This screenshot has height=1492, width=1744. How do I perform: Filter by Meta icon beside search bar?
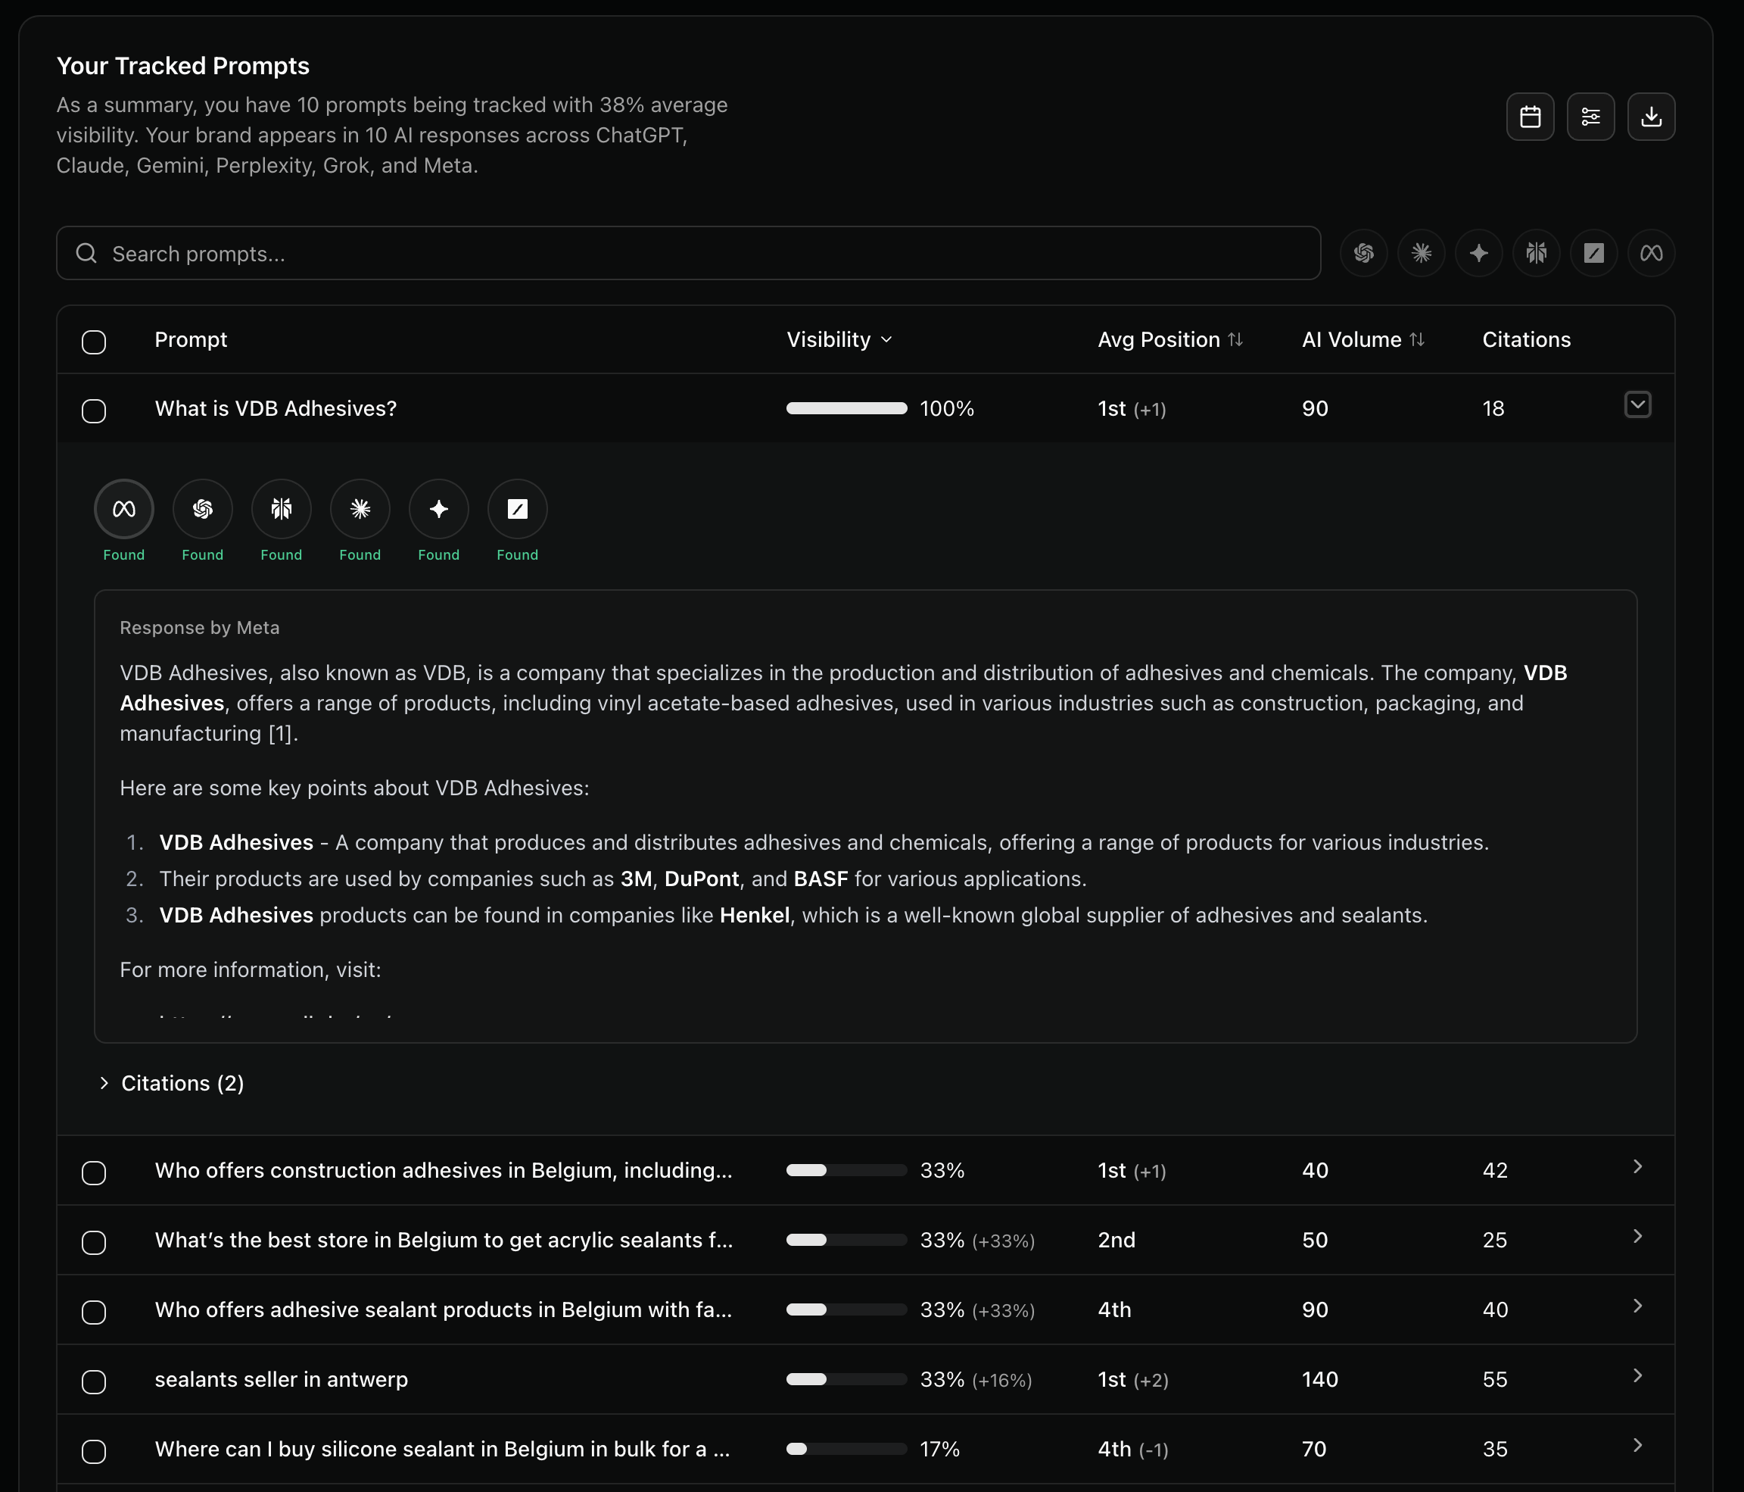1652,253
